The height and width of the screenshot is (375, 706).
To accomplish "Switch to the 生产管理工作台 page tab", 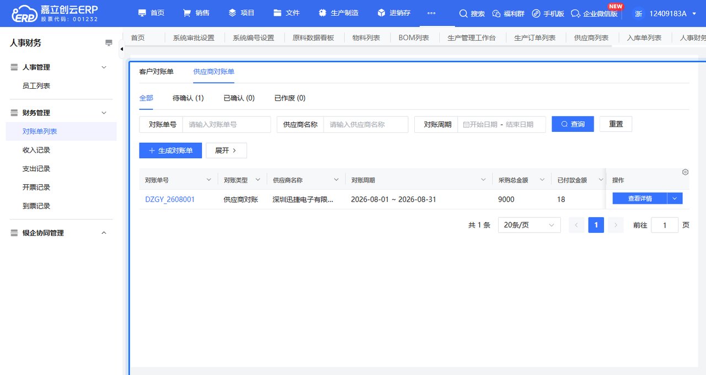I will click(472, 38).
